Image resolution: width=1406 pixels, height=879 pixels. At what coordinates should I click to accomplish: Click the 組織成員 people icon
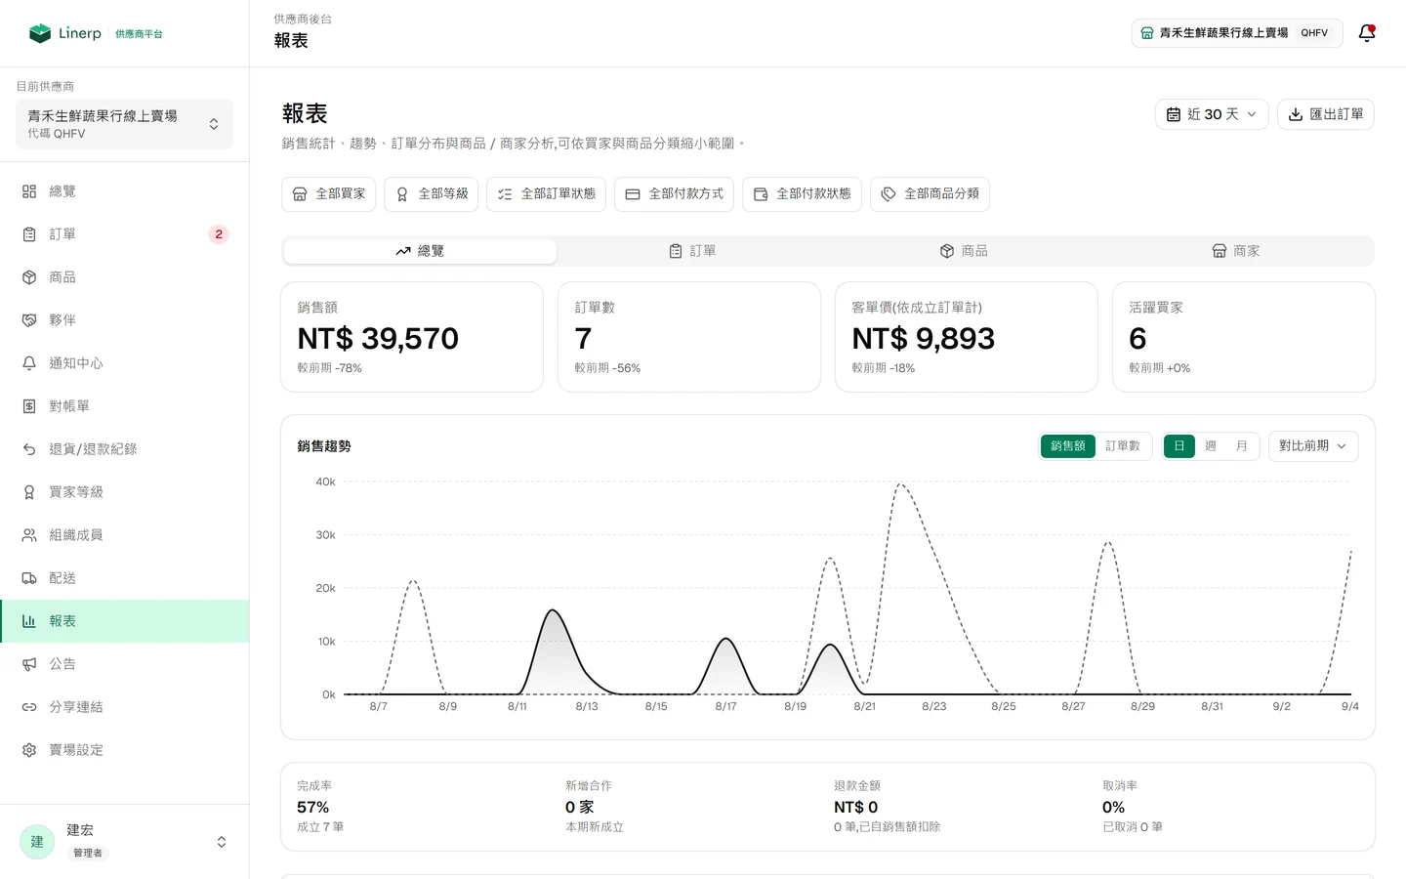click(29, 535)
